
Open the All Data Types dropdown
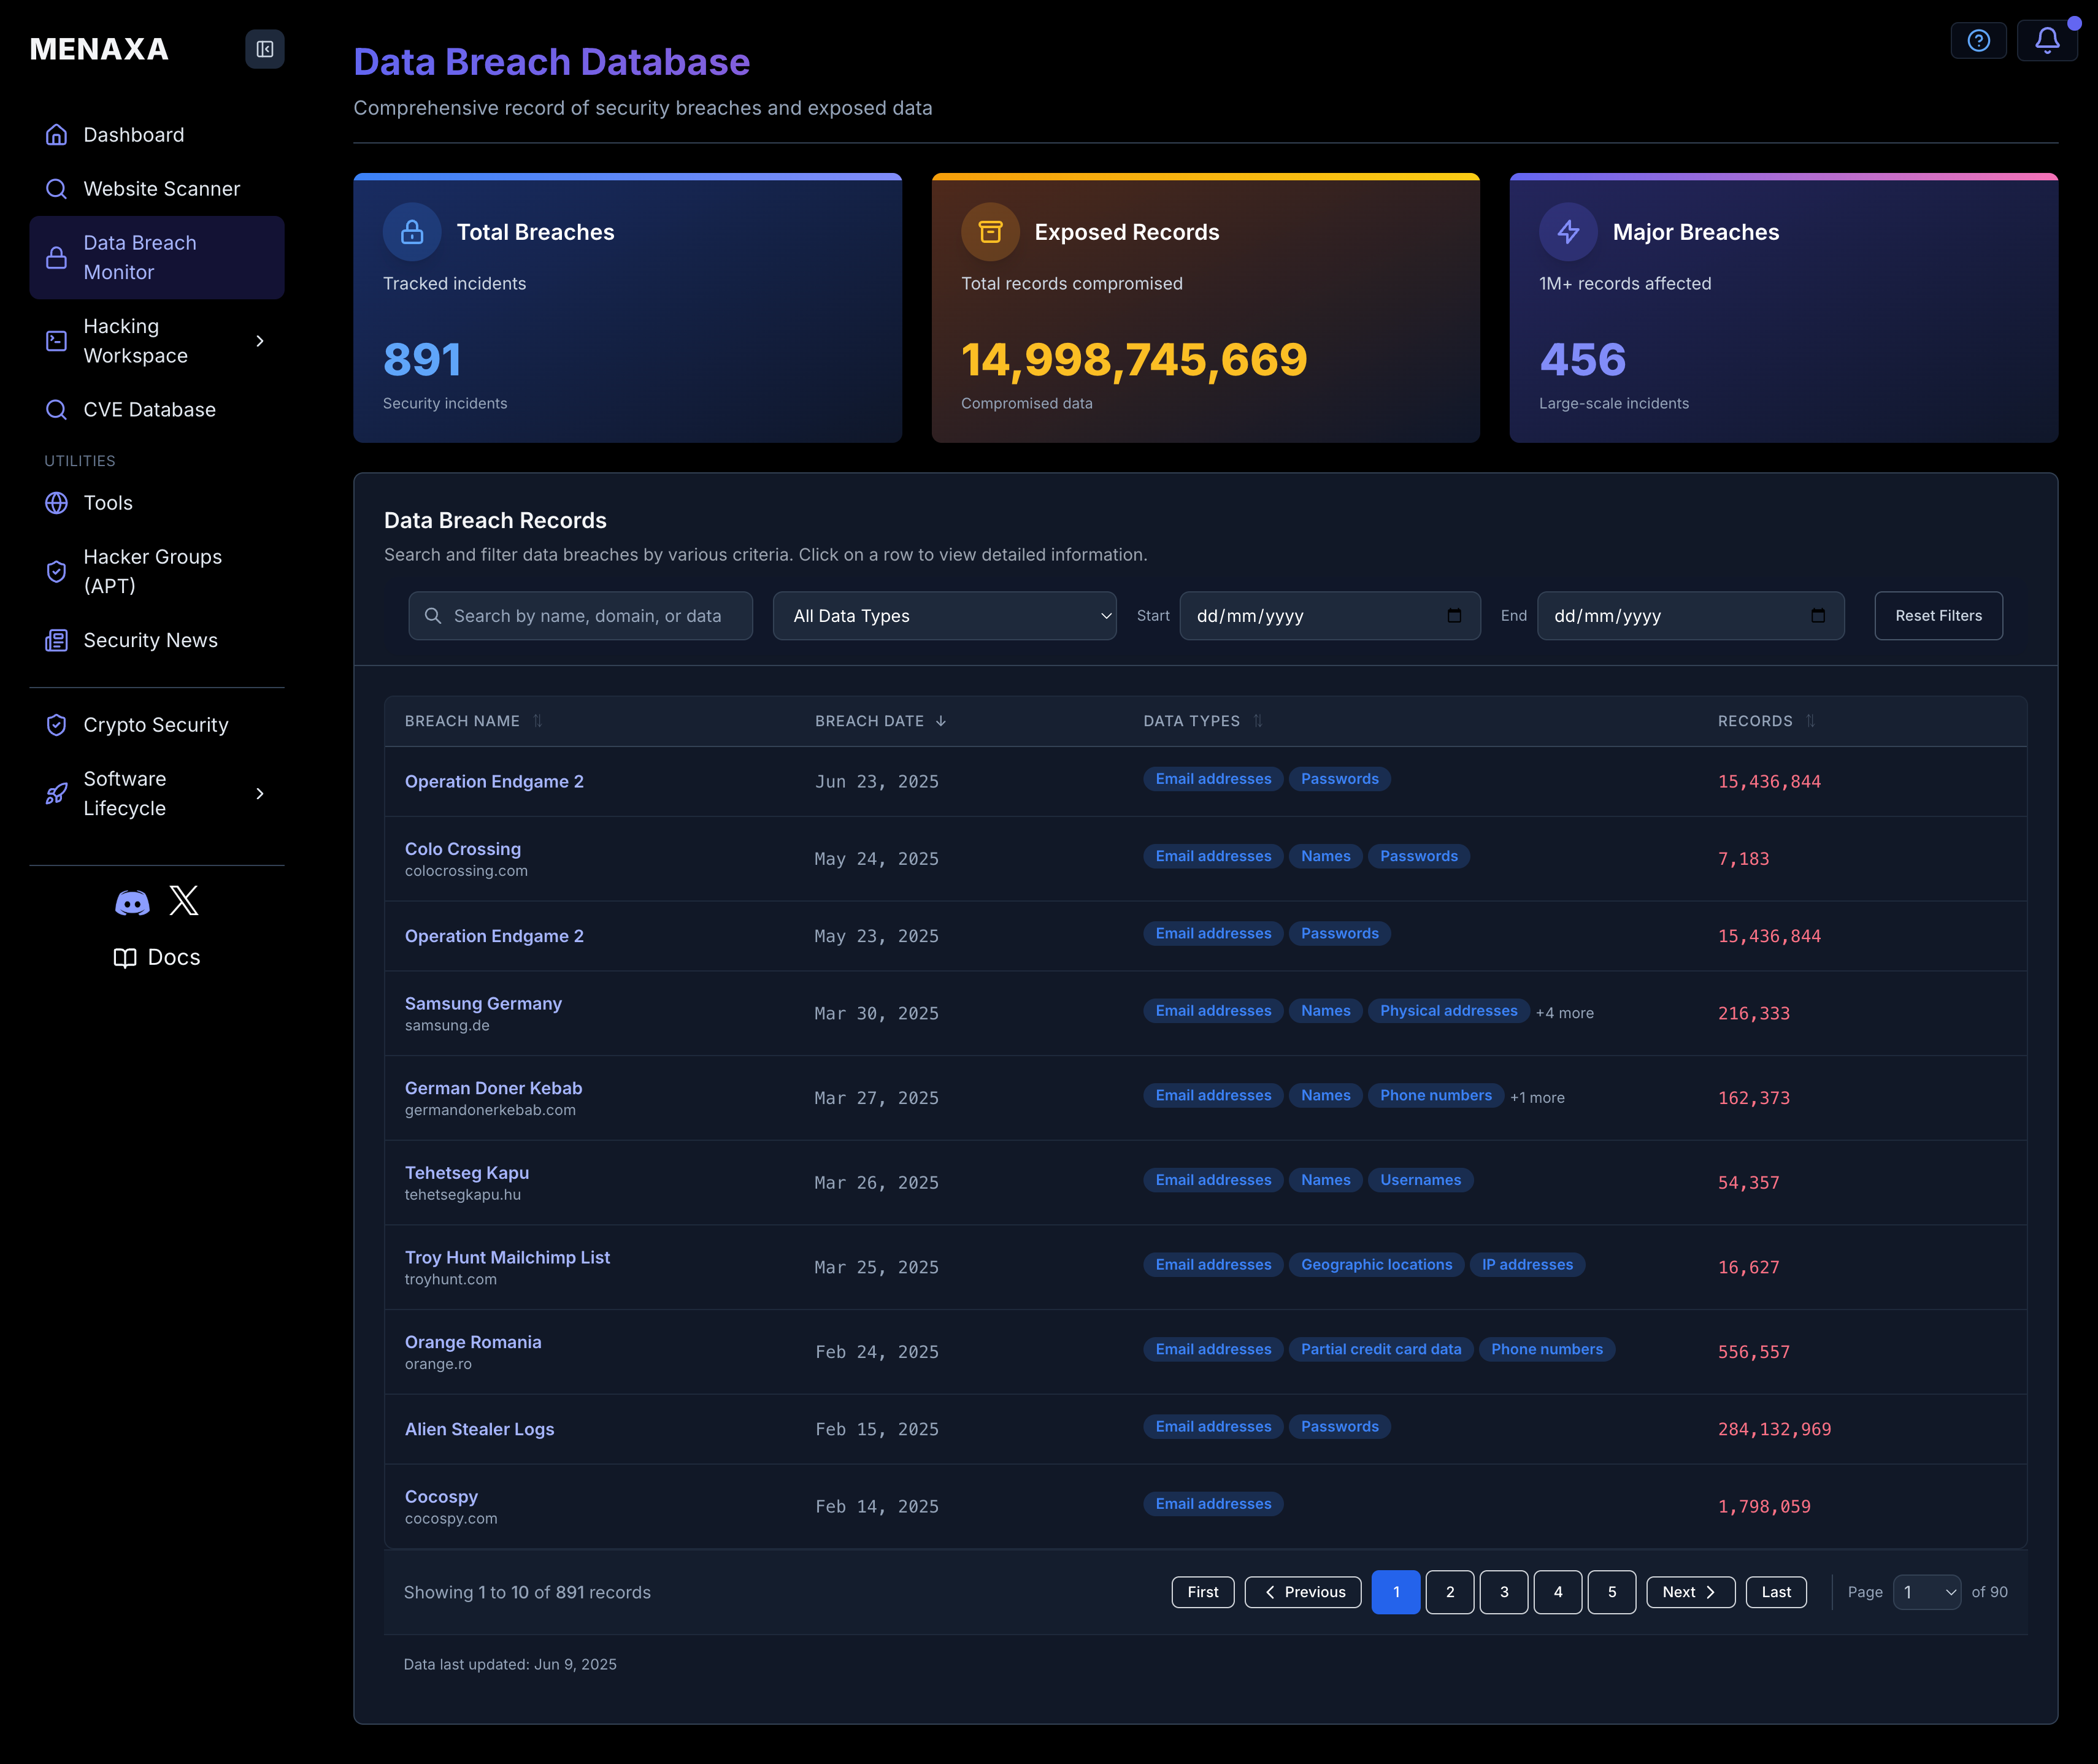click(944, 616)
